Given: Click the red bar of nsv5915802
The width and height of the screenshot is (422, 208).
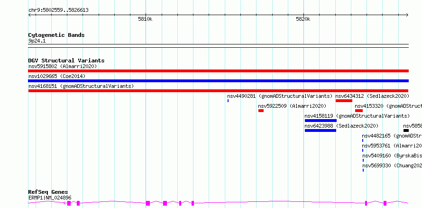Looking at the screenshot, I should pyautogui.click(x=218, y=71).
